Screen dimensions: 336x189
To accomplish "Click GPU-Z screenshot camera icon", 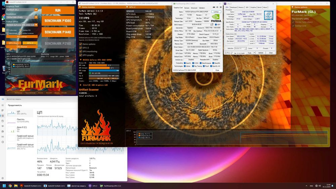I will (x=214, y=7).
